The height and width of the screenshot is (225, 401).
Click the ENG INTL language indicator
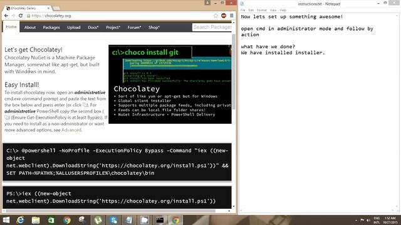point(377,220)
